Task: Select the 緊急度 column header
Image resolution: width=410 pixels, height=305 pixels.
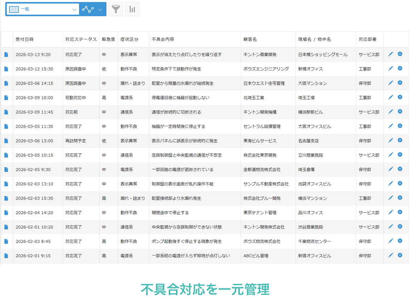Action: 108,39
